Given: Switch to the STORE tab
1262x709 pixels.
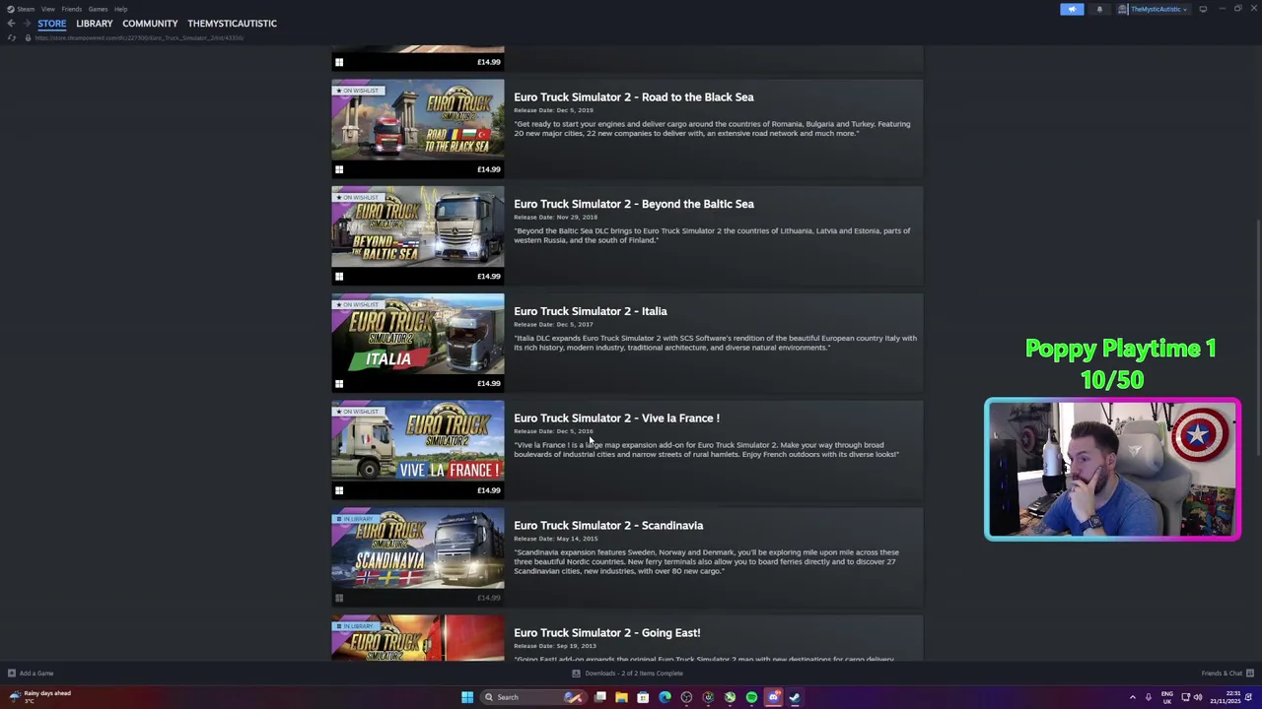Looking at the screenshot, I should pos(52,23).
